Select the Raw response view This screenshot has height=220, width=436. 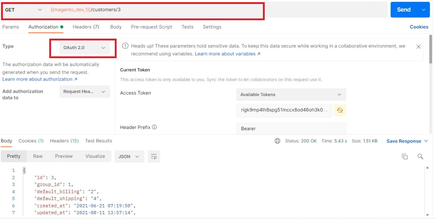pyautogui.click(x=38, y=156)
